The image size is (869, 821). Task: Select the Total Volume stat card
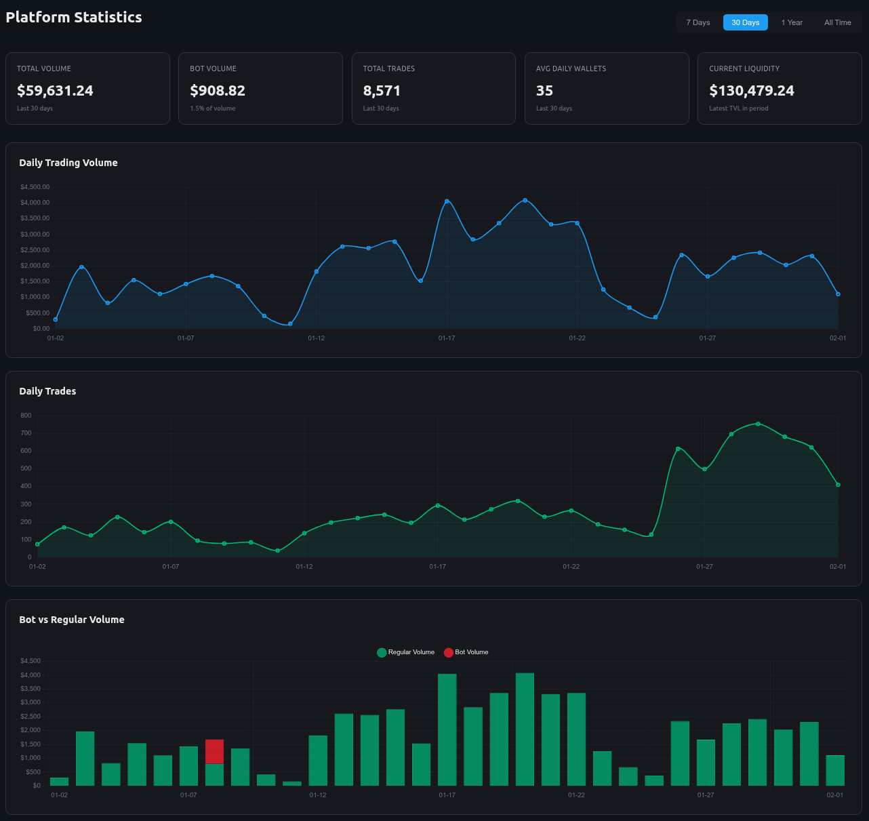pyautogui.click(x=87, y=88)
